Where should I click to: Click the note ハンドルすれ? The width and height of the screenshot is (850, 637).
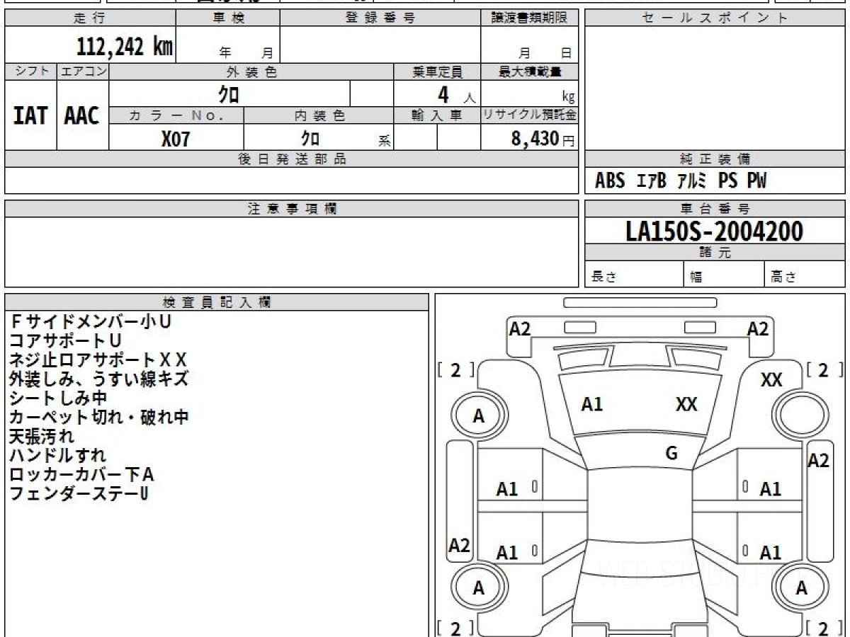coord(58,455)
